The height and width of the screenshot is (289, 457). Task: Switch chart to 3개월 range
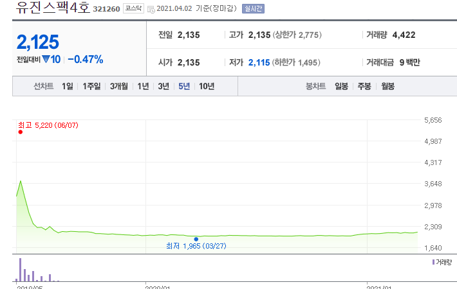pos(119,86)
